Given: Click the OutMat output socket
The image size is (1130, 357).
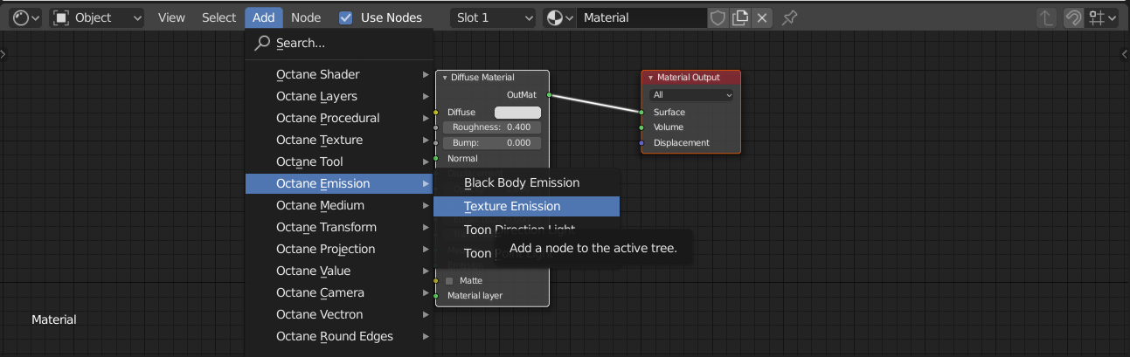Looking at the screenshot, I should coord(549,94).
